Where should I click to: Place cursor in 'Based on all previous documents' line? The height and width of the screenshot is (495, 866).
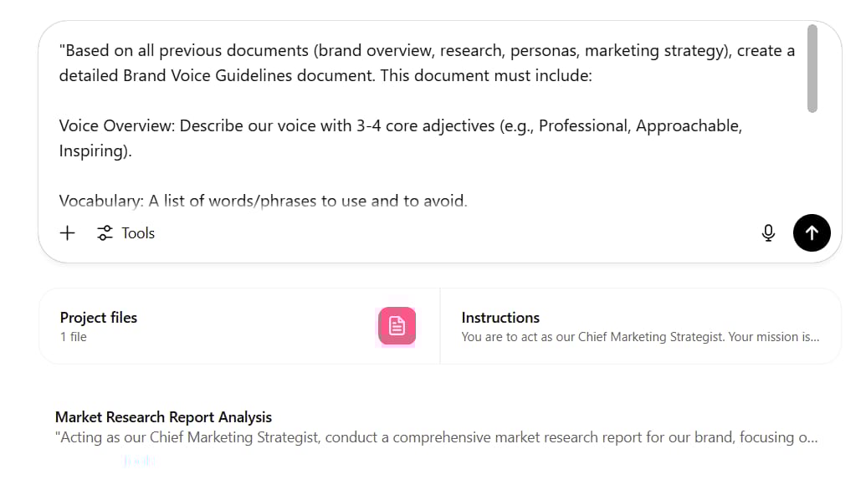coord(427,51)
